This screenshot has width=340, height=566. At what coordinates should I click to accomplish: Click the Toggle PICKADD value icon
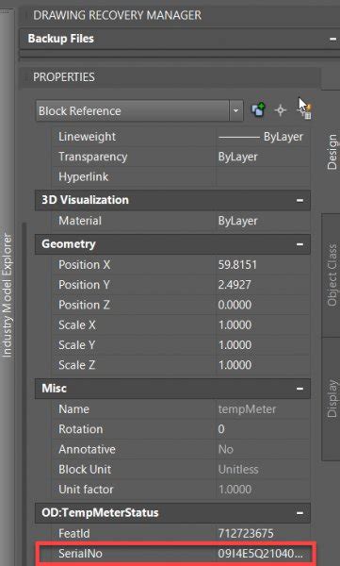(258, 110)
